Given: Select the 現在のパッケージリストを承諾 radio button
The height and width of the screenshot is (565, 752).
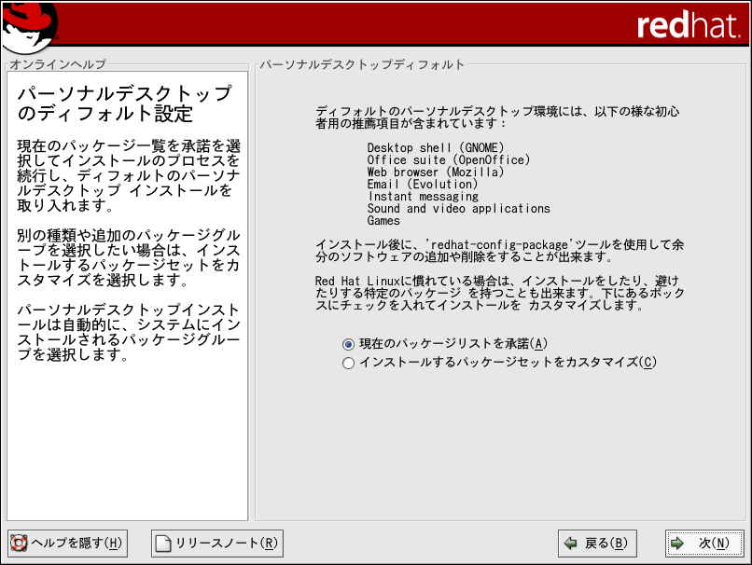Looking at the screenshot, I should [349, 344].
